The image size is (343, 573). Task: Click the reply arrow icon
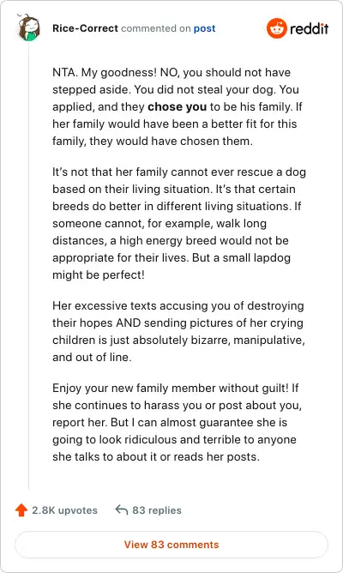121,510
